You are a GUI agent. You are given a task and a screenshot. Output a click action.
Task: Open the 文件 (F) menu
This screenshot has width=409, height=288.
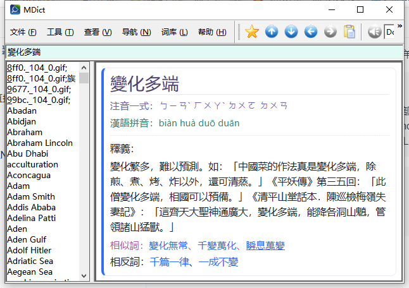[x=23, y=32]
